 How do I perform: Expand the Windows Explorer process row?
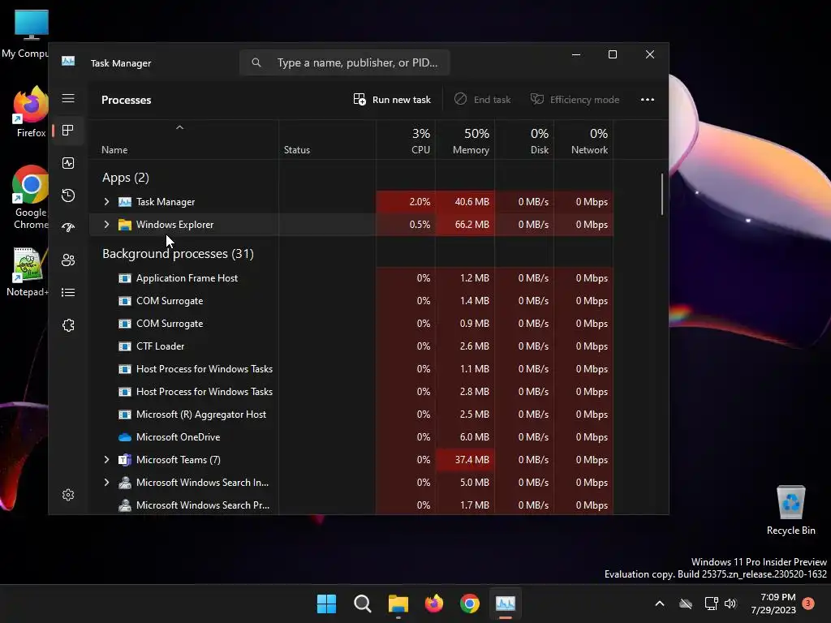[x=106, y=225]
